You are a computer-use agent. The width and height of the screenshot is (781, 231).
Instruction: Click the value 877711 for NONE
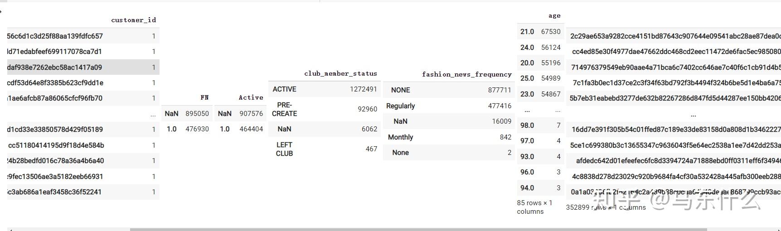tap(500, 90)
